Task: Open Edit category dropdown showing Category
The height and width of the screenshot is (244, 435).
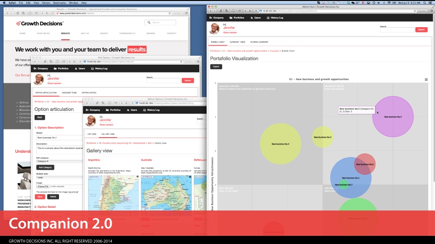Action: click(59, 161)
